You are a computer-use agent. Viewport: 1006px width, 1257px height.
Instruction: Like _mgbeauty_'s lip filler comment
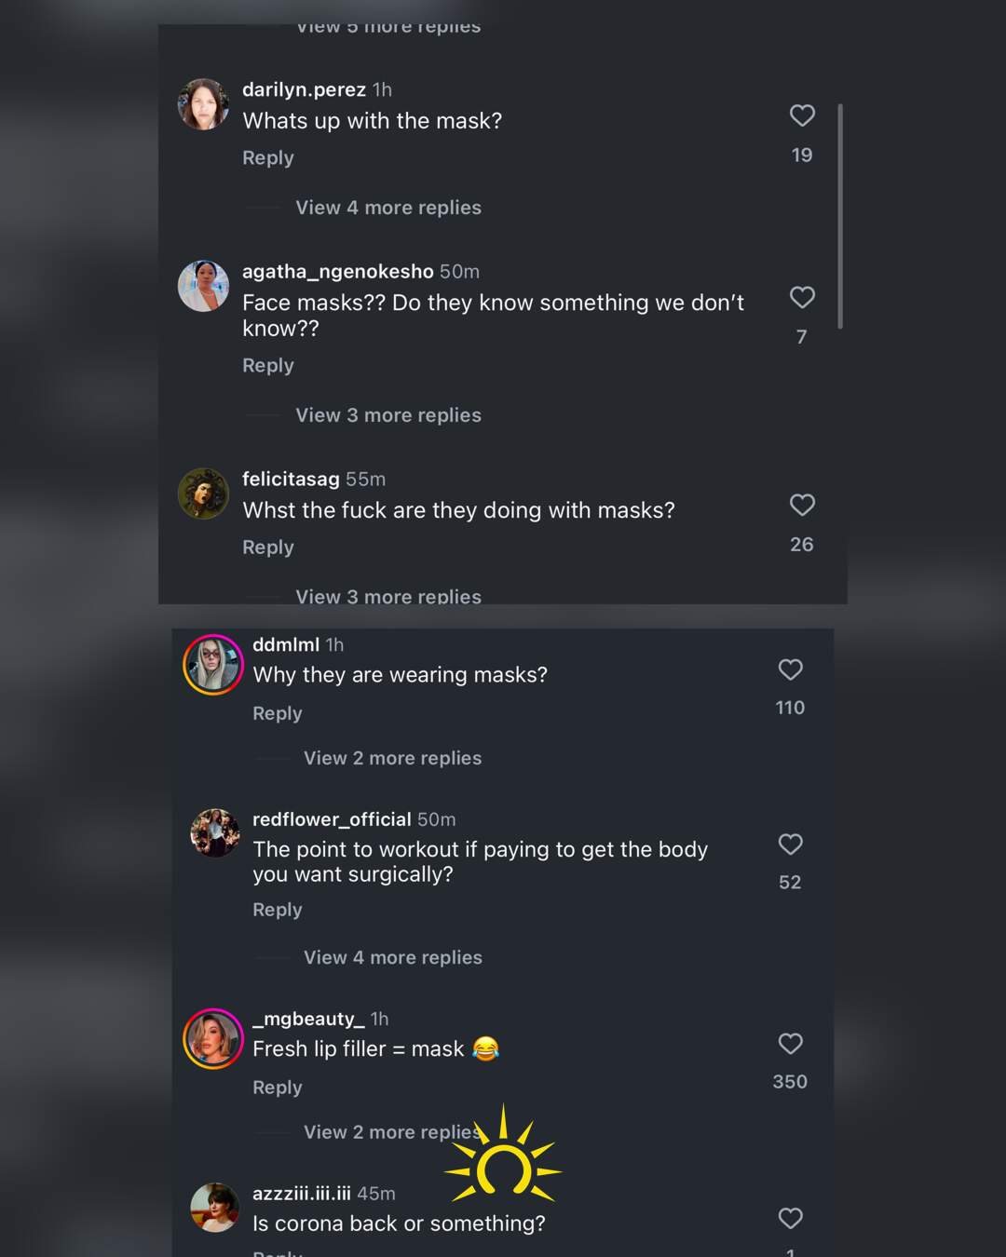[x=790, y=1044]
